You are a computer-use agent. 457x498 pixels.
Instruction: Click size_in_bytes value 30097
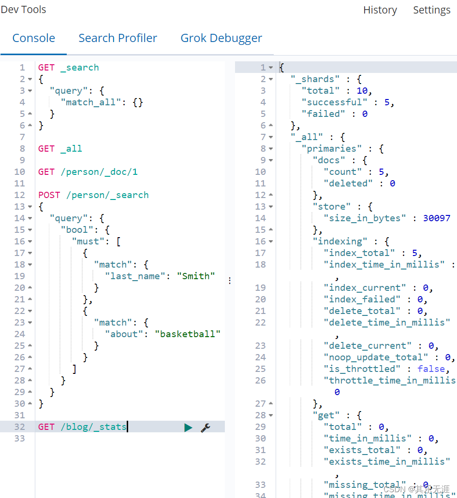[x=437, y=218]
